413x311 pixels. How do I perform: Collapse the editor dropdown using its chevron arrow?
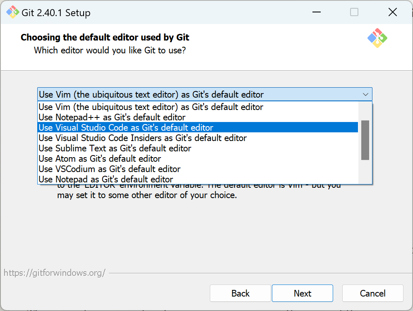365,94
